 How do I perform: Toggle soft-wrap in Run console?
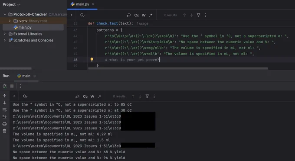coord(4,110)
